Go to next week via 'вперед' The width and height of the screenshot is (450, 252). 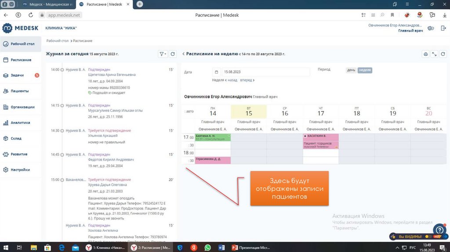(247, 80)
